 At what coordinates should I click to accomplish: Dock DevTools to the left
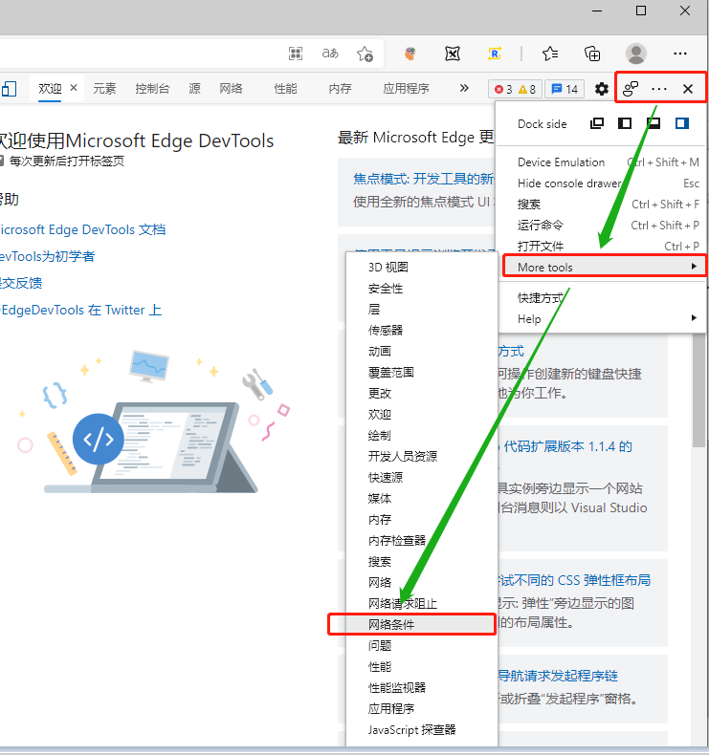(625, 123)
